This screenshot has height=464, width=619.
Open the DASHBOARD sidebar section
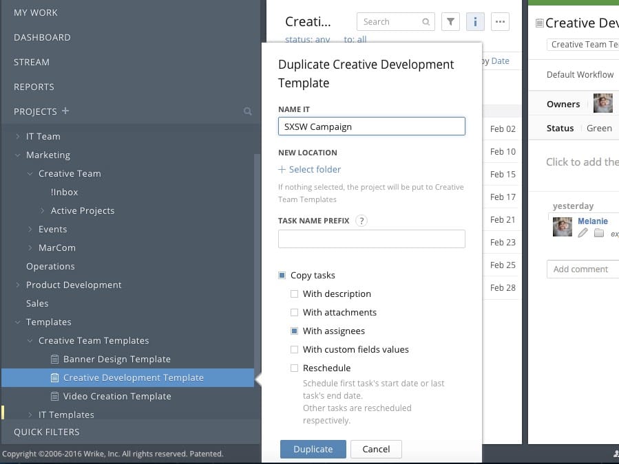(43, 37)
